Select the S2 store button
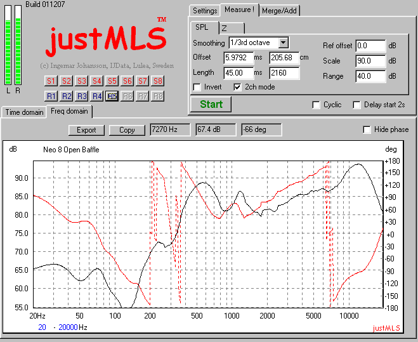 coord(67,81)
